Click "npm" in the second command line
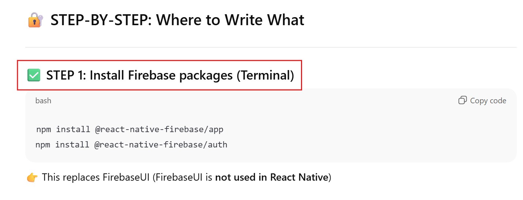Image resolution: width=523 pixels, height=200 pixels. coord(43,145)
